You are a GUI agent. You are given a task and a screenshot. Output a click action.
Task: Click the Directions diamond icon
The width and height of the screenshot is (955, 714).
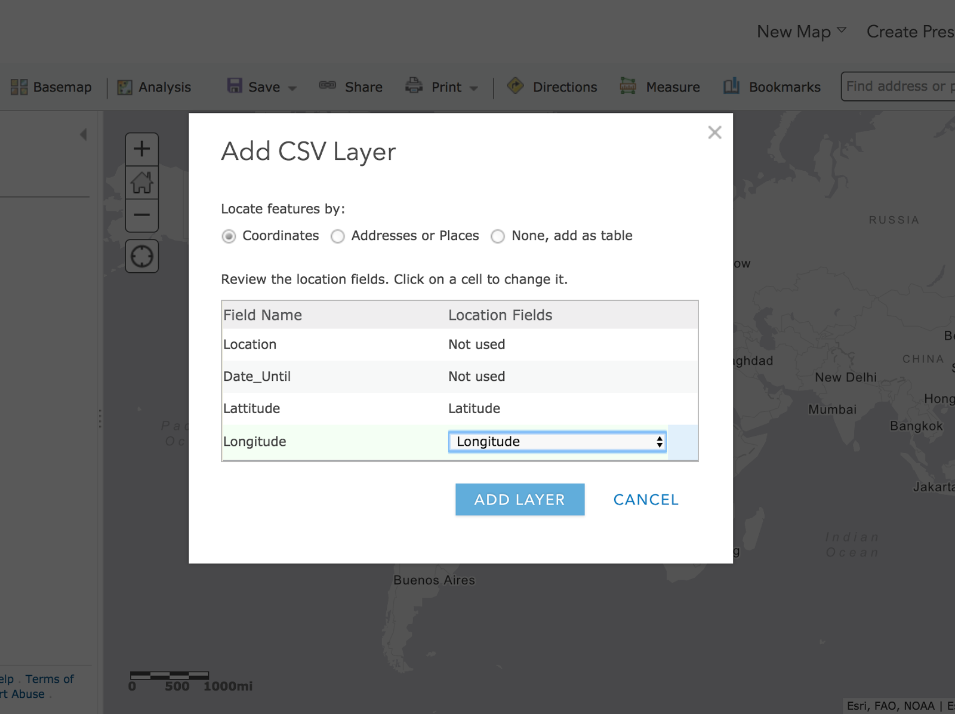click(516, 85)
